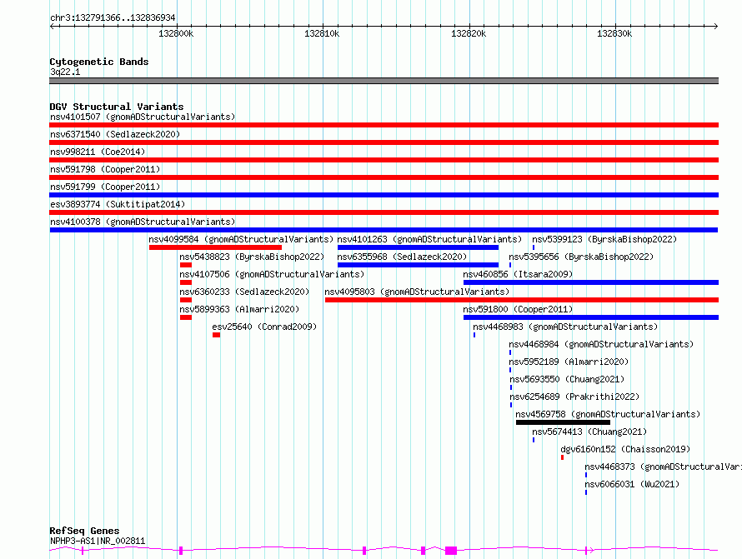Select the blue bar under nsv6355968
The width and height of the screenshot is (742, 559).
[x=418, y=265]
